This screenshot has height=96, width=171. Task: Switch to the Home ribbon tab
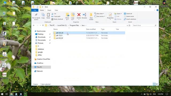coord(42,10)
